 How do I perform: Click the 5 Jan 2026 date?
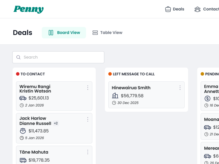tap(34, 138)
